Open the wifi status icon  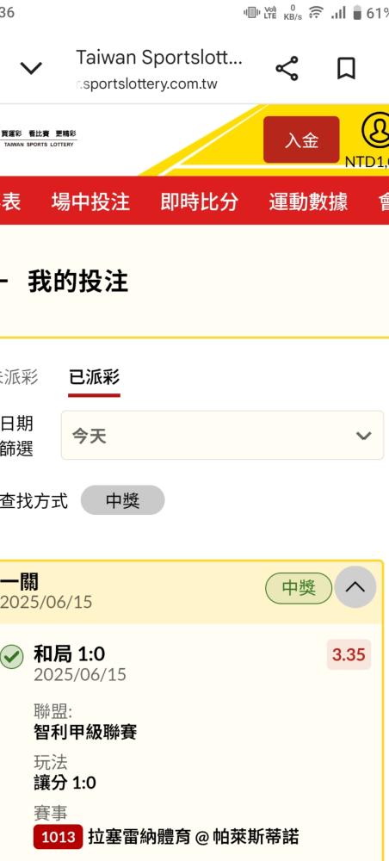pyautogui.click(x=316, y=13)
